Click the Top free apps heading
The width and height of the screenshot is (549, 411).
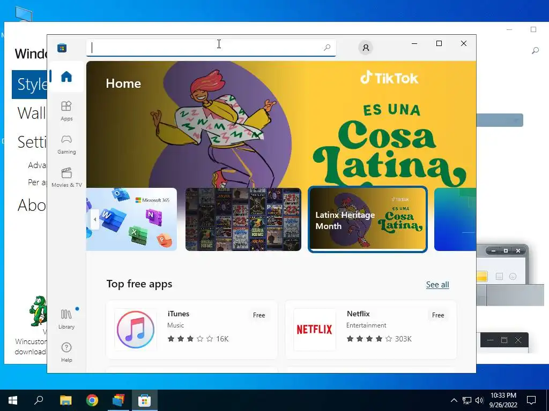click(139, 284)
